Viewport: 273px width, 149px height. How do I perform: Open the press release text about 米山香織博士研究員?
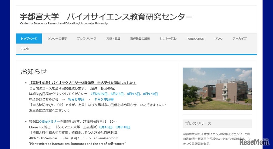(x=217, y=139)
